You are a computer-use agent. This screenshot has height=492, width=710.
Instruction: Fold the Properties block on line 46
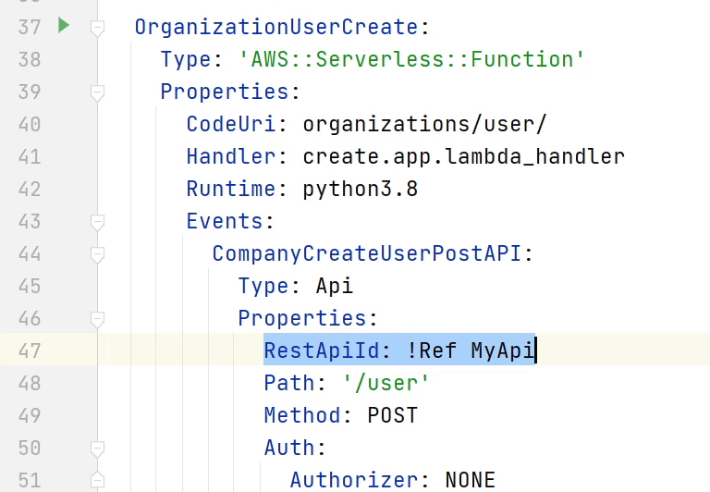[97, 319]
